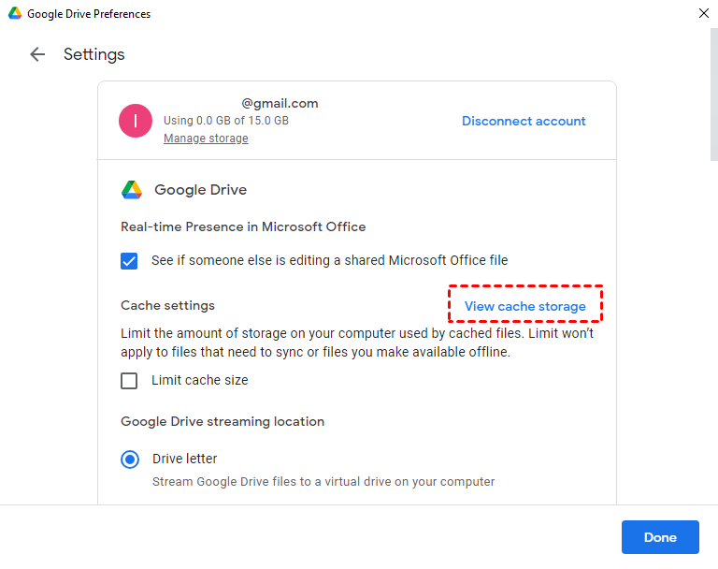Click the 'Using 0.0 GB of 15.0 GB' text
Image resolution: width=718 pixels, height=569 pixels.
pos(225,121)
